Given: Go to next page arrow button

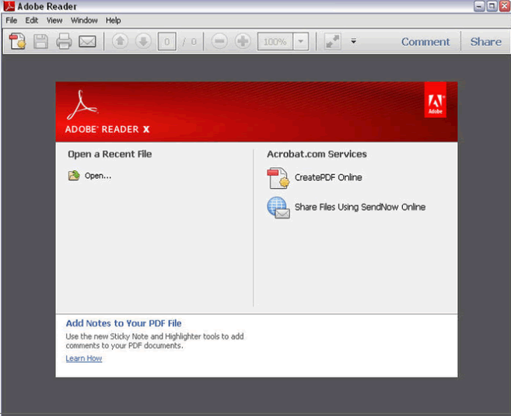Looking at the screenshot, I should pyautogui.click(x=143, y=41).
